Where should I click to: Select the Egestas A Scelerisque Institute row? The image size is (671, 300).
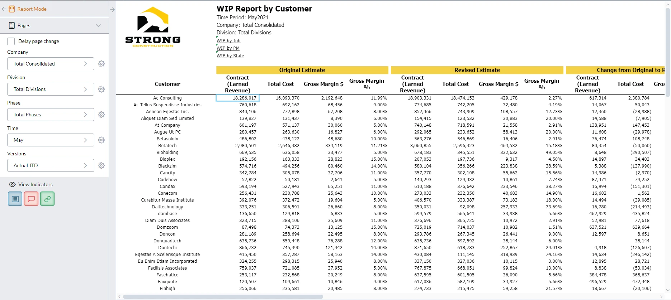point(167,255)
